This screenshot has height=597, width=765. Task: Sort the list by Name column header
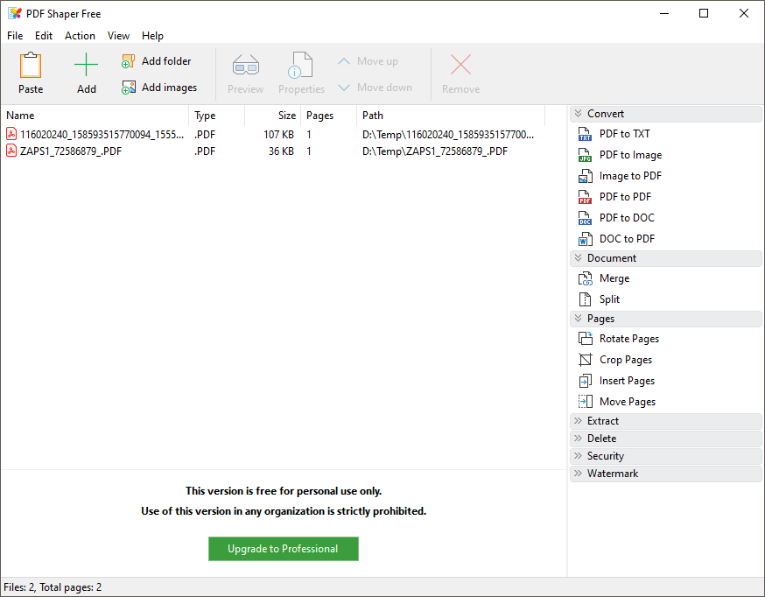coord(95,116)
